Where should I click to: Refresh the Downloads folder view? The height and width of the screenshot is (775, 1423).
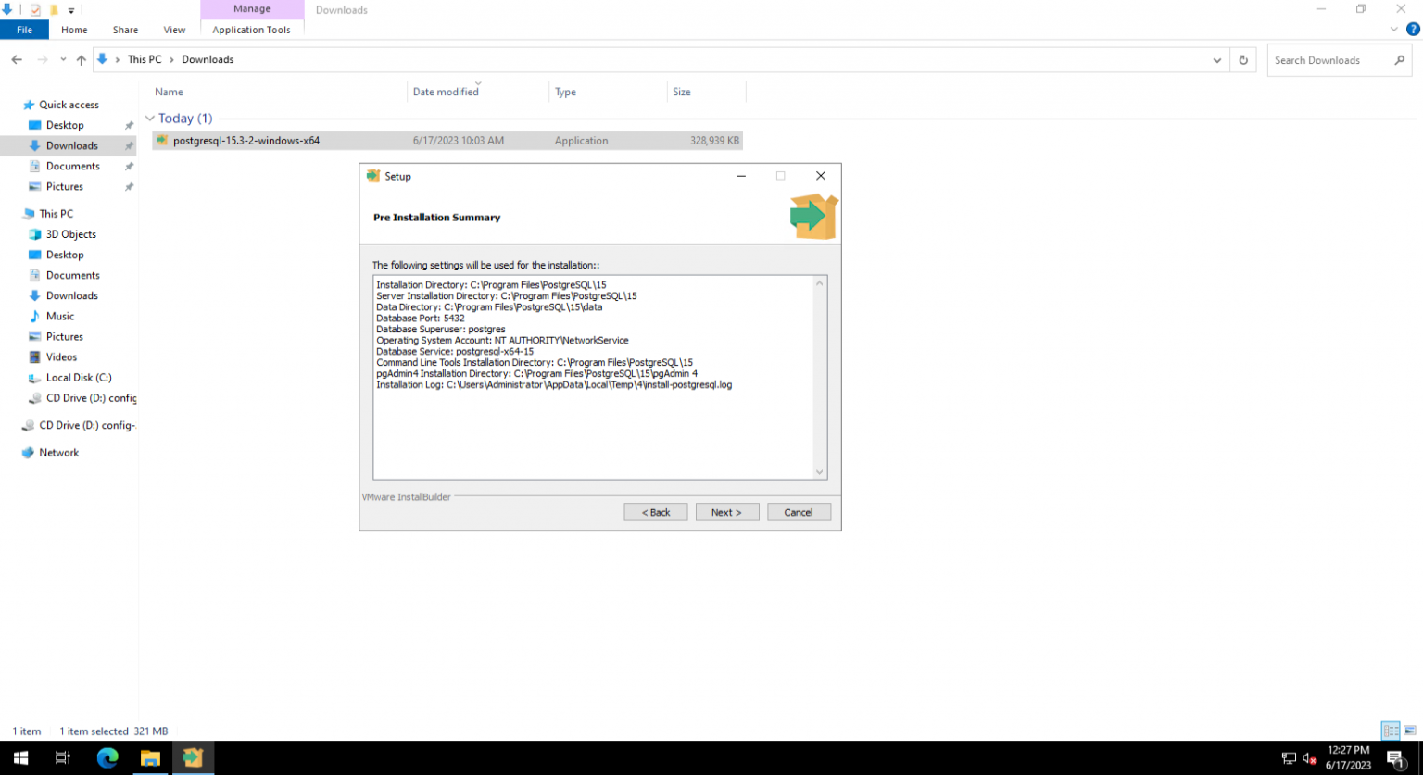[1243, 60]
